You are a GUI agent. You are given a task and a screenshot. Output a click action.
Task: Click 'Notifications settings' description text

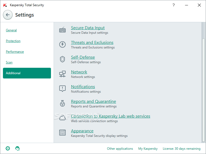point(86,92)
